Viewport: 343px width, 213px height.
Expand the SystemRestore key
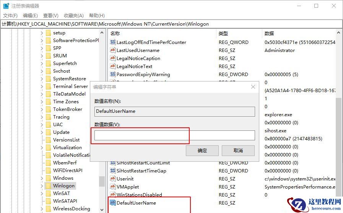[42, 79]
